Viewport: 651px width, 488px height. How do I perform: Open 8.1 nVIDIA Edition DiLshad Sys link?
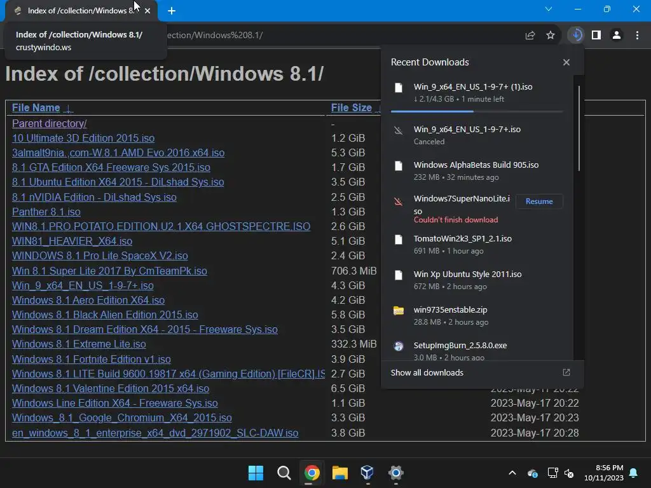pos(94,197)
